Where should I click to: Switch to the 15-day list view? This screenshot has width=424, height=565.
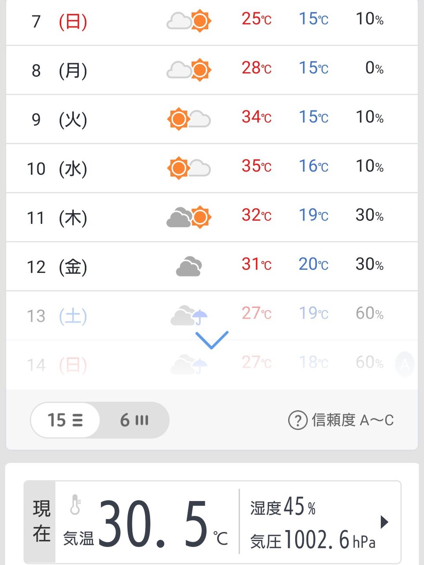pos(65,420)
